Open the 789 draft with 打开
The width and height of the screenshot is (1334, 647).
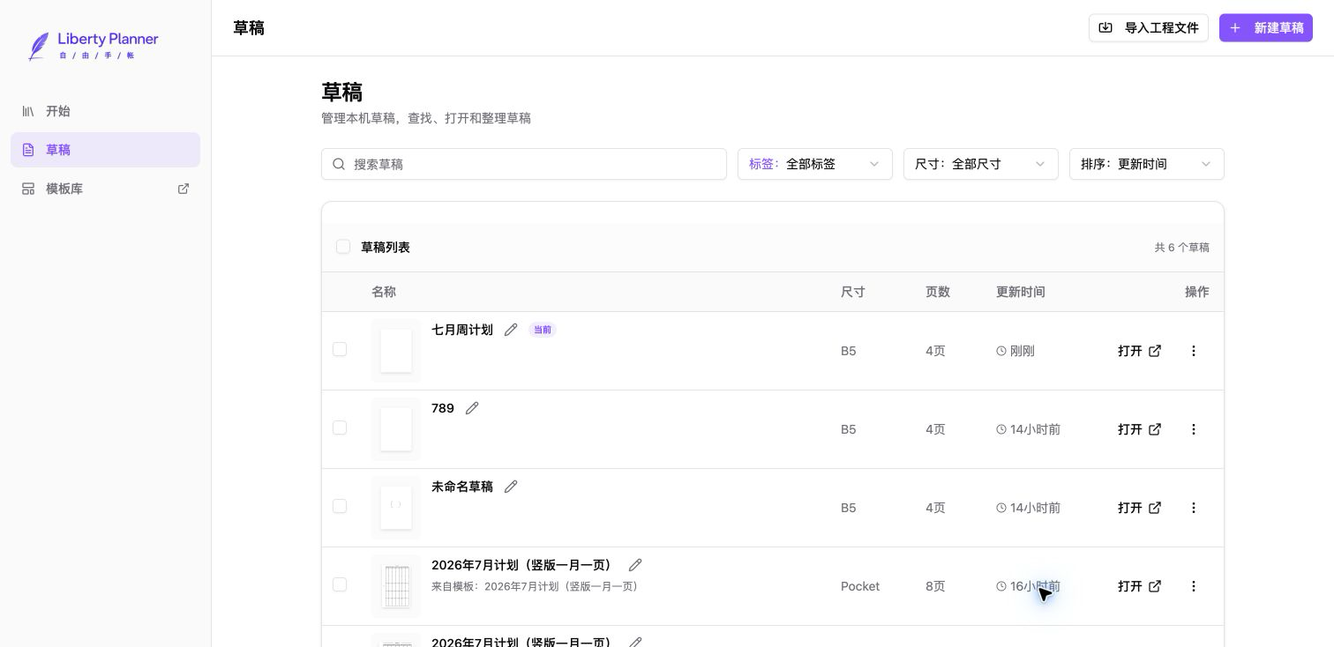tap(1139, 429)
